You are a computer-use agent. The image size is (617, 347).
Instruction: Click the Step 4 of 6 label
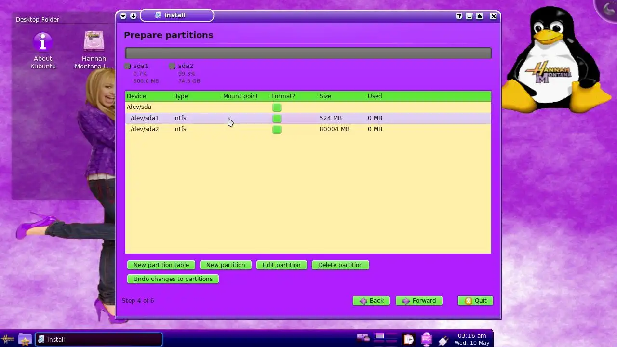coord(138,301)
